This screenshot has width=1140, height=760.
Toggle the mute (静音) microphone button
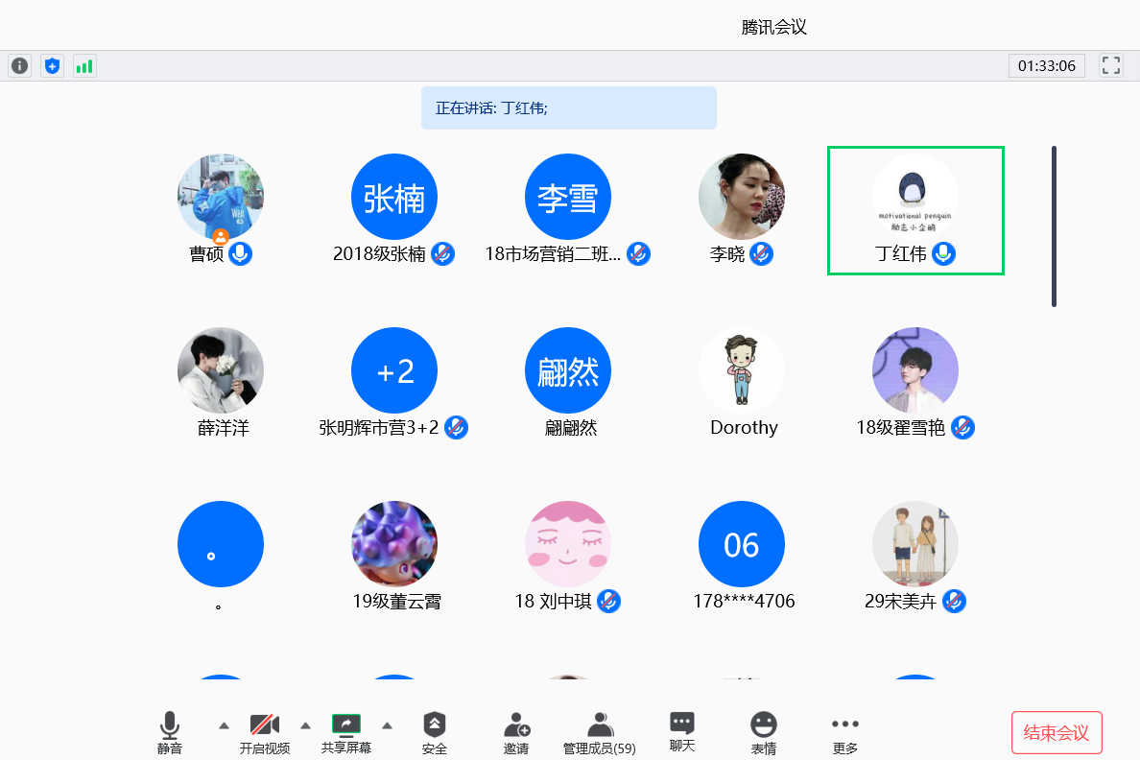(170, 733)
